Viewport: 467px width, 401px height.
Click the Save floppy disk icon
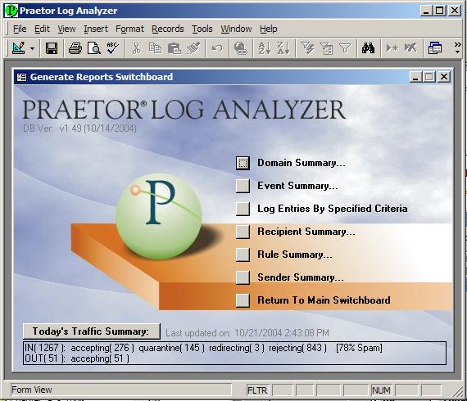(52, 48)
